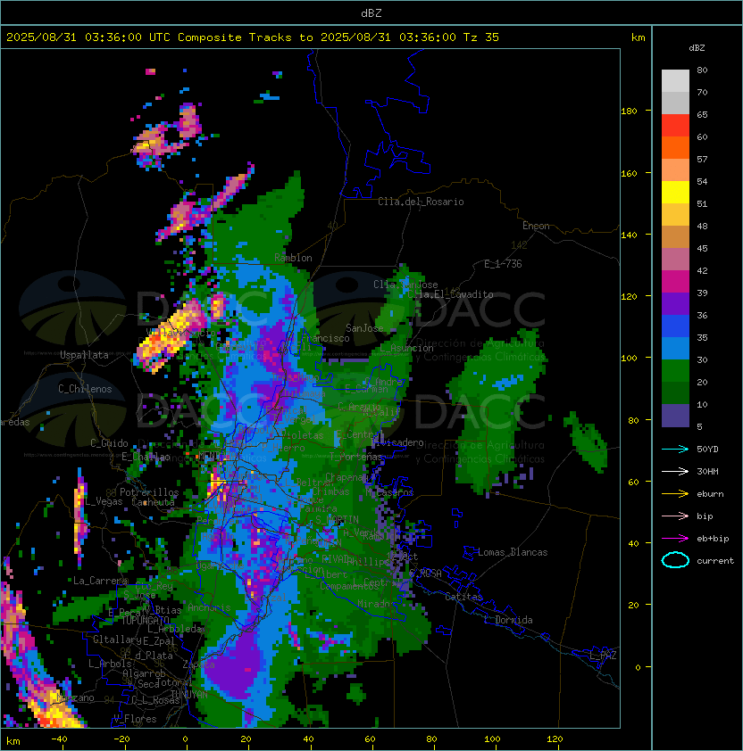Image resolution: width=743 pixels, height=751 pixels.
Task: Select the gray 65-70 dBZ swatch
Action: [675, 103]
